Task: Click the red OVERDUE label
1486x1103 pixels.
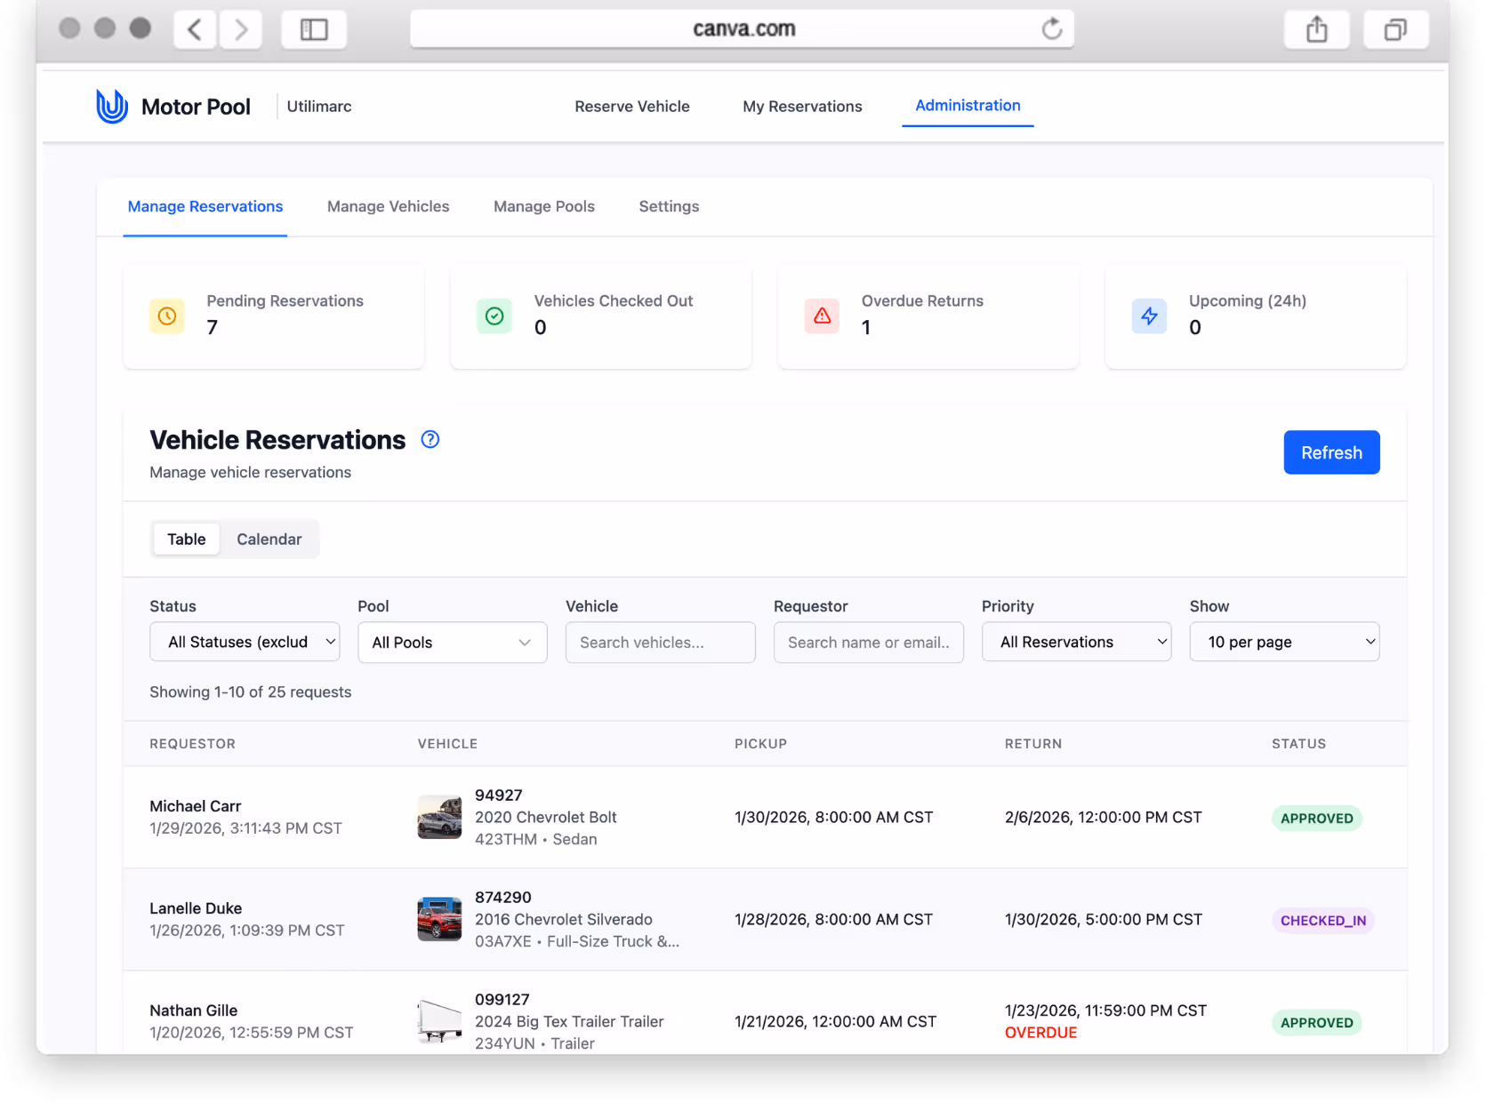Action: point(1041,1033)
